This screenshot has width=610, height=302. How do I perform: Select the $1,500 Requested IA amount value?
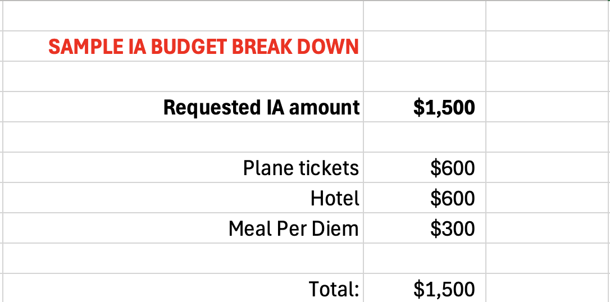click(444, 107)
